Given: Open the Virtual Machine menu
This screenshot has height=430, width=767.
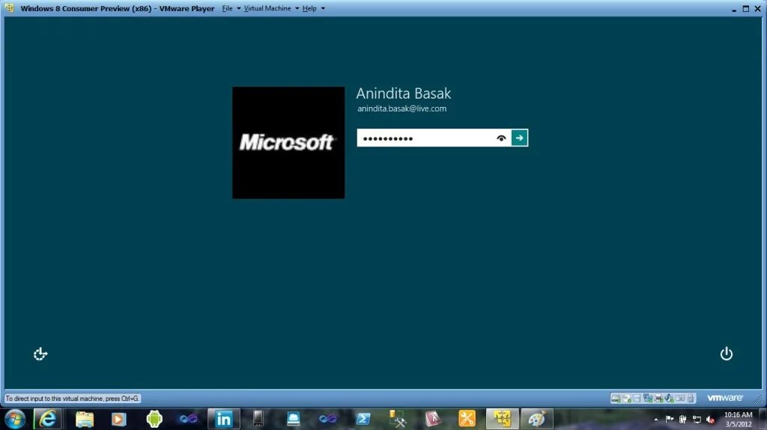Looking at the screenshot, I should click(267, 8).
